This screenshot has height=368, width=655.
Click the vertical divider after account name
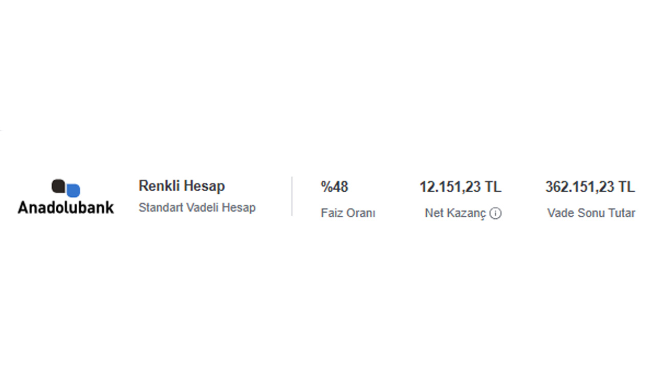292,196
